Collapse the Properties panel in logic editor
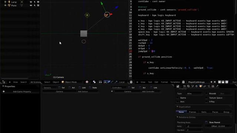This screenshot has width=237, height=133. coord(3,86)
